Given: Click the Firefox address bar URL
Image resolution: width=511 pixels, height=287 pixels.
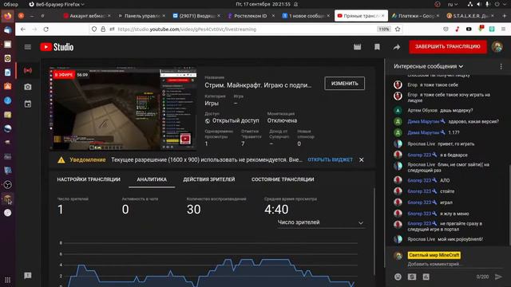Looking at the screenshot, I should click(187, 29).
